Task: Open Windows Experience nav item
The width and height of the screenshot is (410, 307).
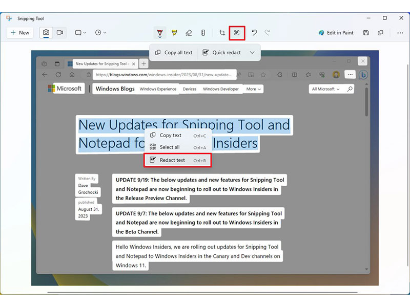Action: [158, 89]
